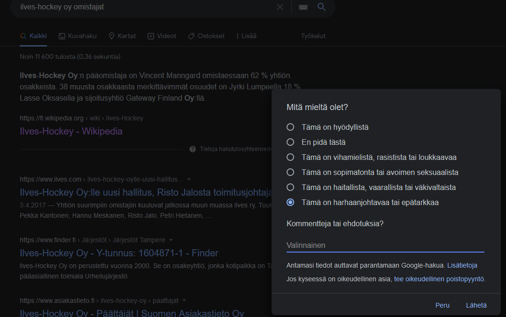Select "En pidä tästä" radio button
506x317 pixels.
(290, 142)
